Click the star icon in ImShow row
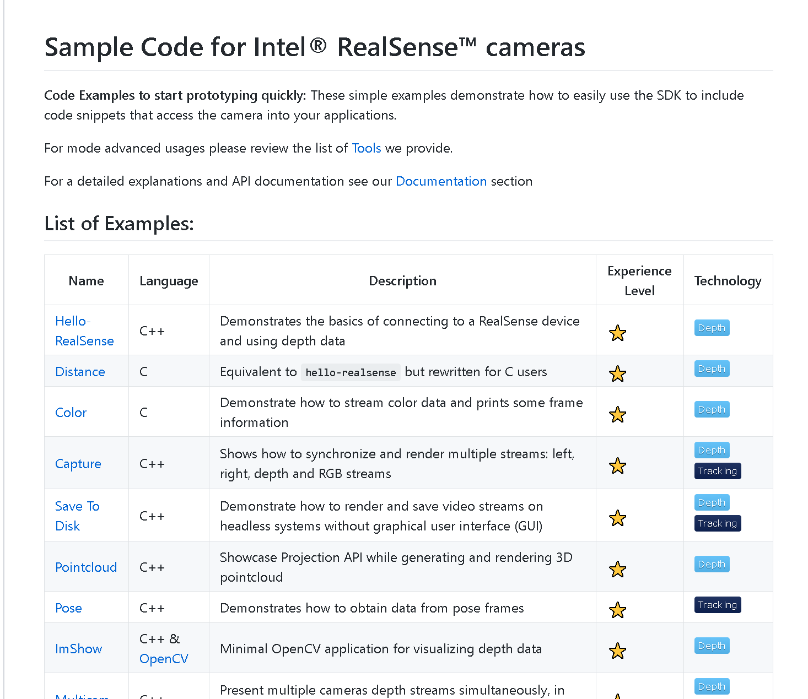Viewport: 808px width, 699px height. (617, 651)
